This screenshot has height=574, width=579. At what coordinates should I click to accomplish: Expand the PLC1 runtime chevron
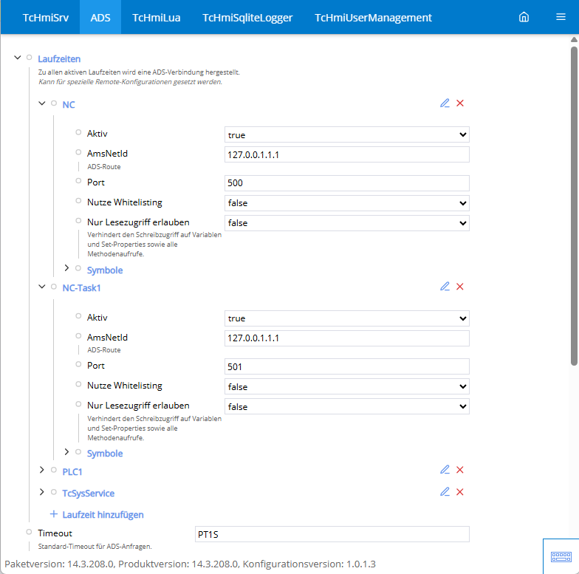coord(41,470)
